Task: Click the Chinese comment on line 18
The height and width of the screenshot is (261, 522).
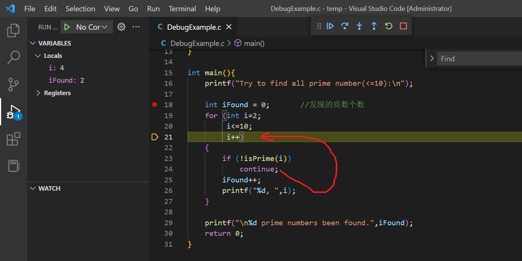Action: [x=333, y=105]
